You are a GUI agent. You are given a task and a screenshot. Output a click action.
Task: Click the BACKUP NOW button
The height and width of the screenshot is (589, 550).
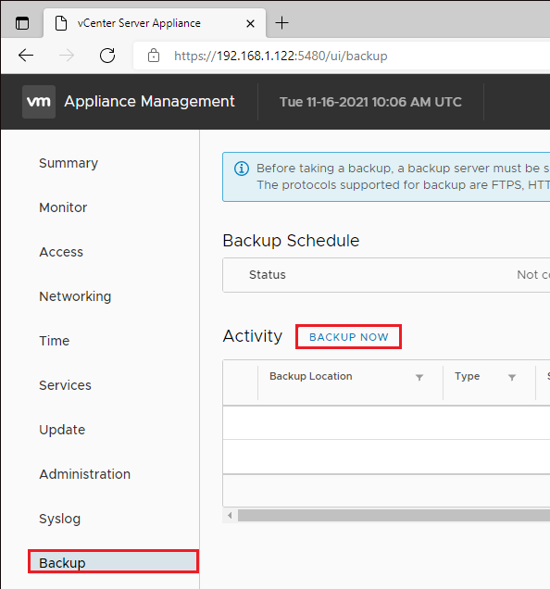point(349,337)
